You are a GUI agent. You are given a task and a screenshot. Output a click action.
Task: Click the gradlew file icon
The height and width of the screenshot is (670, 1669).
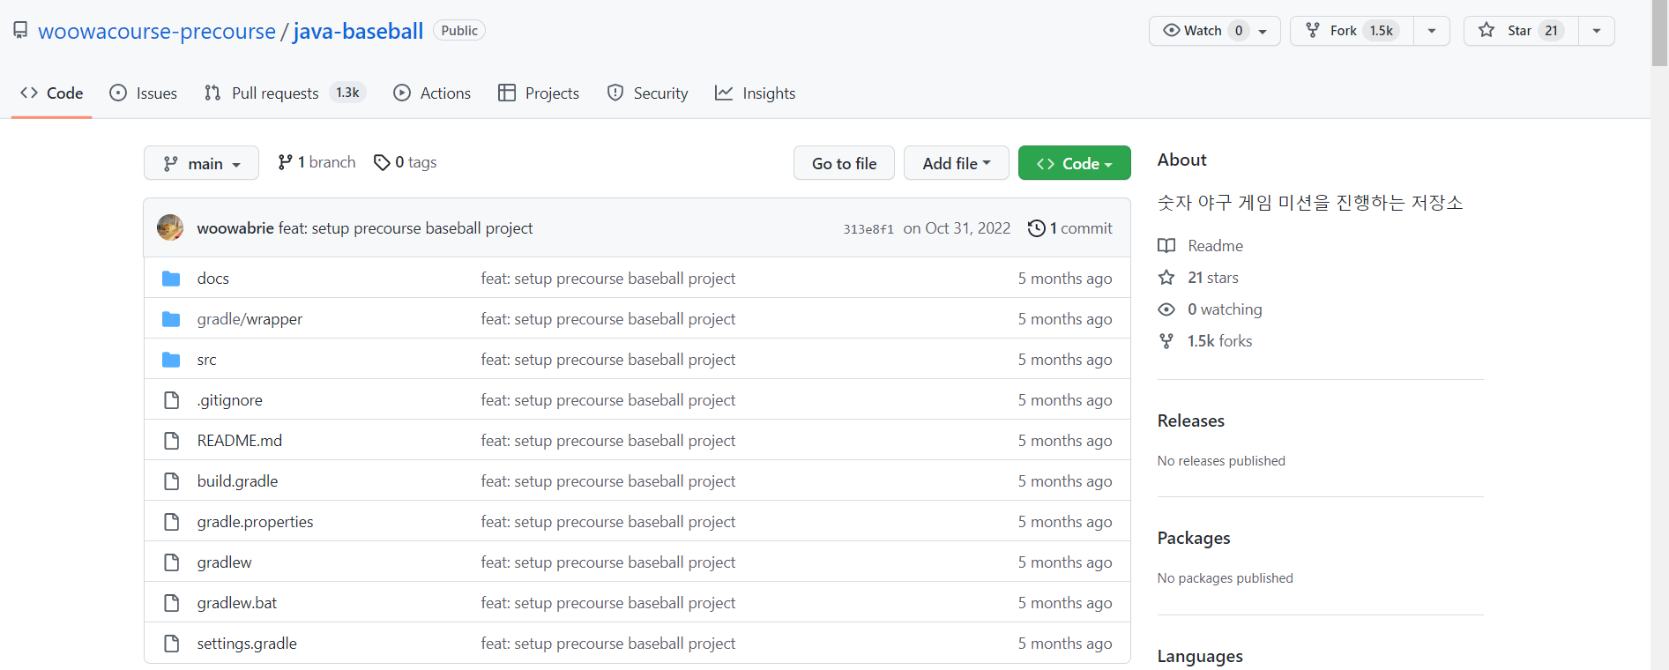(172, 562)
